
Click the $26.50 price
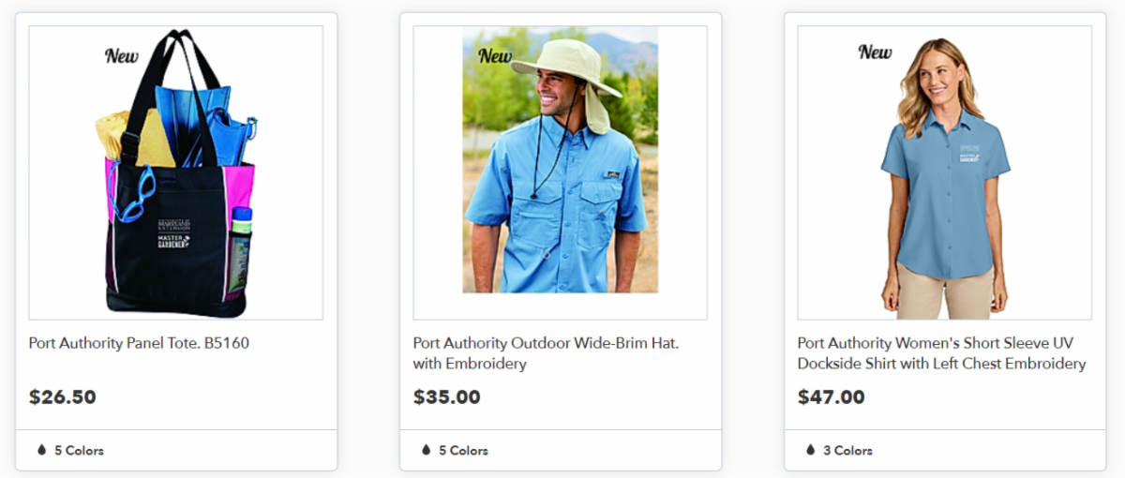coord(63,396)
